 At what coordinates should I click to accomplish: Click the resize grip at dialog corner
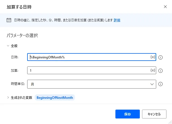(170, 122)
